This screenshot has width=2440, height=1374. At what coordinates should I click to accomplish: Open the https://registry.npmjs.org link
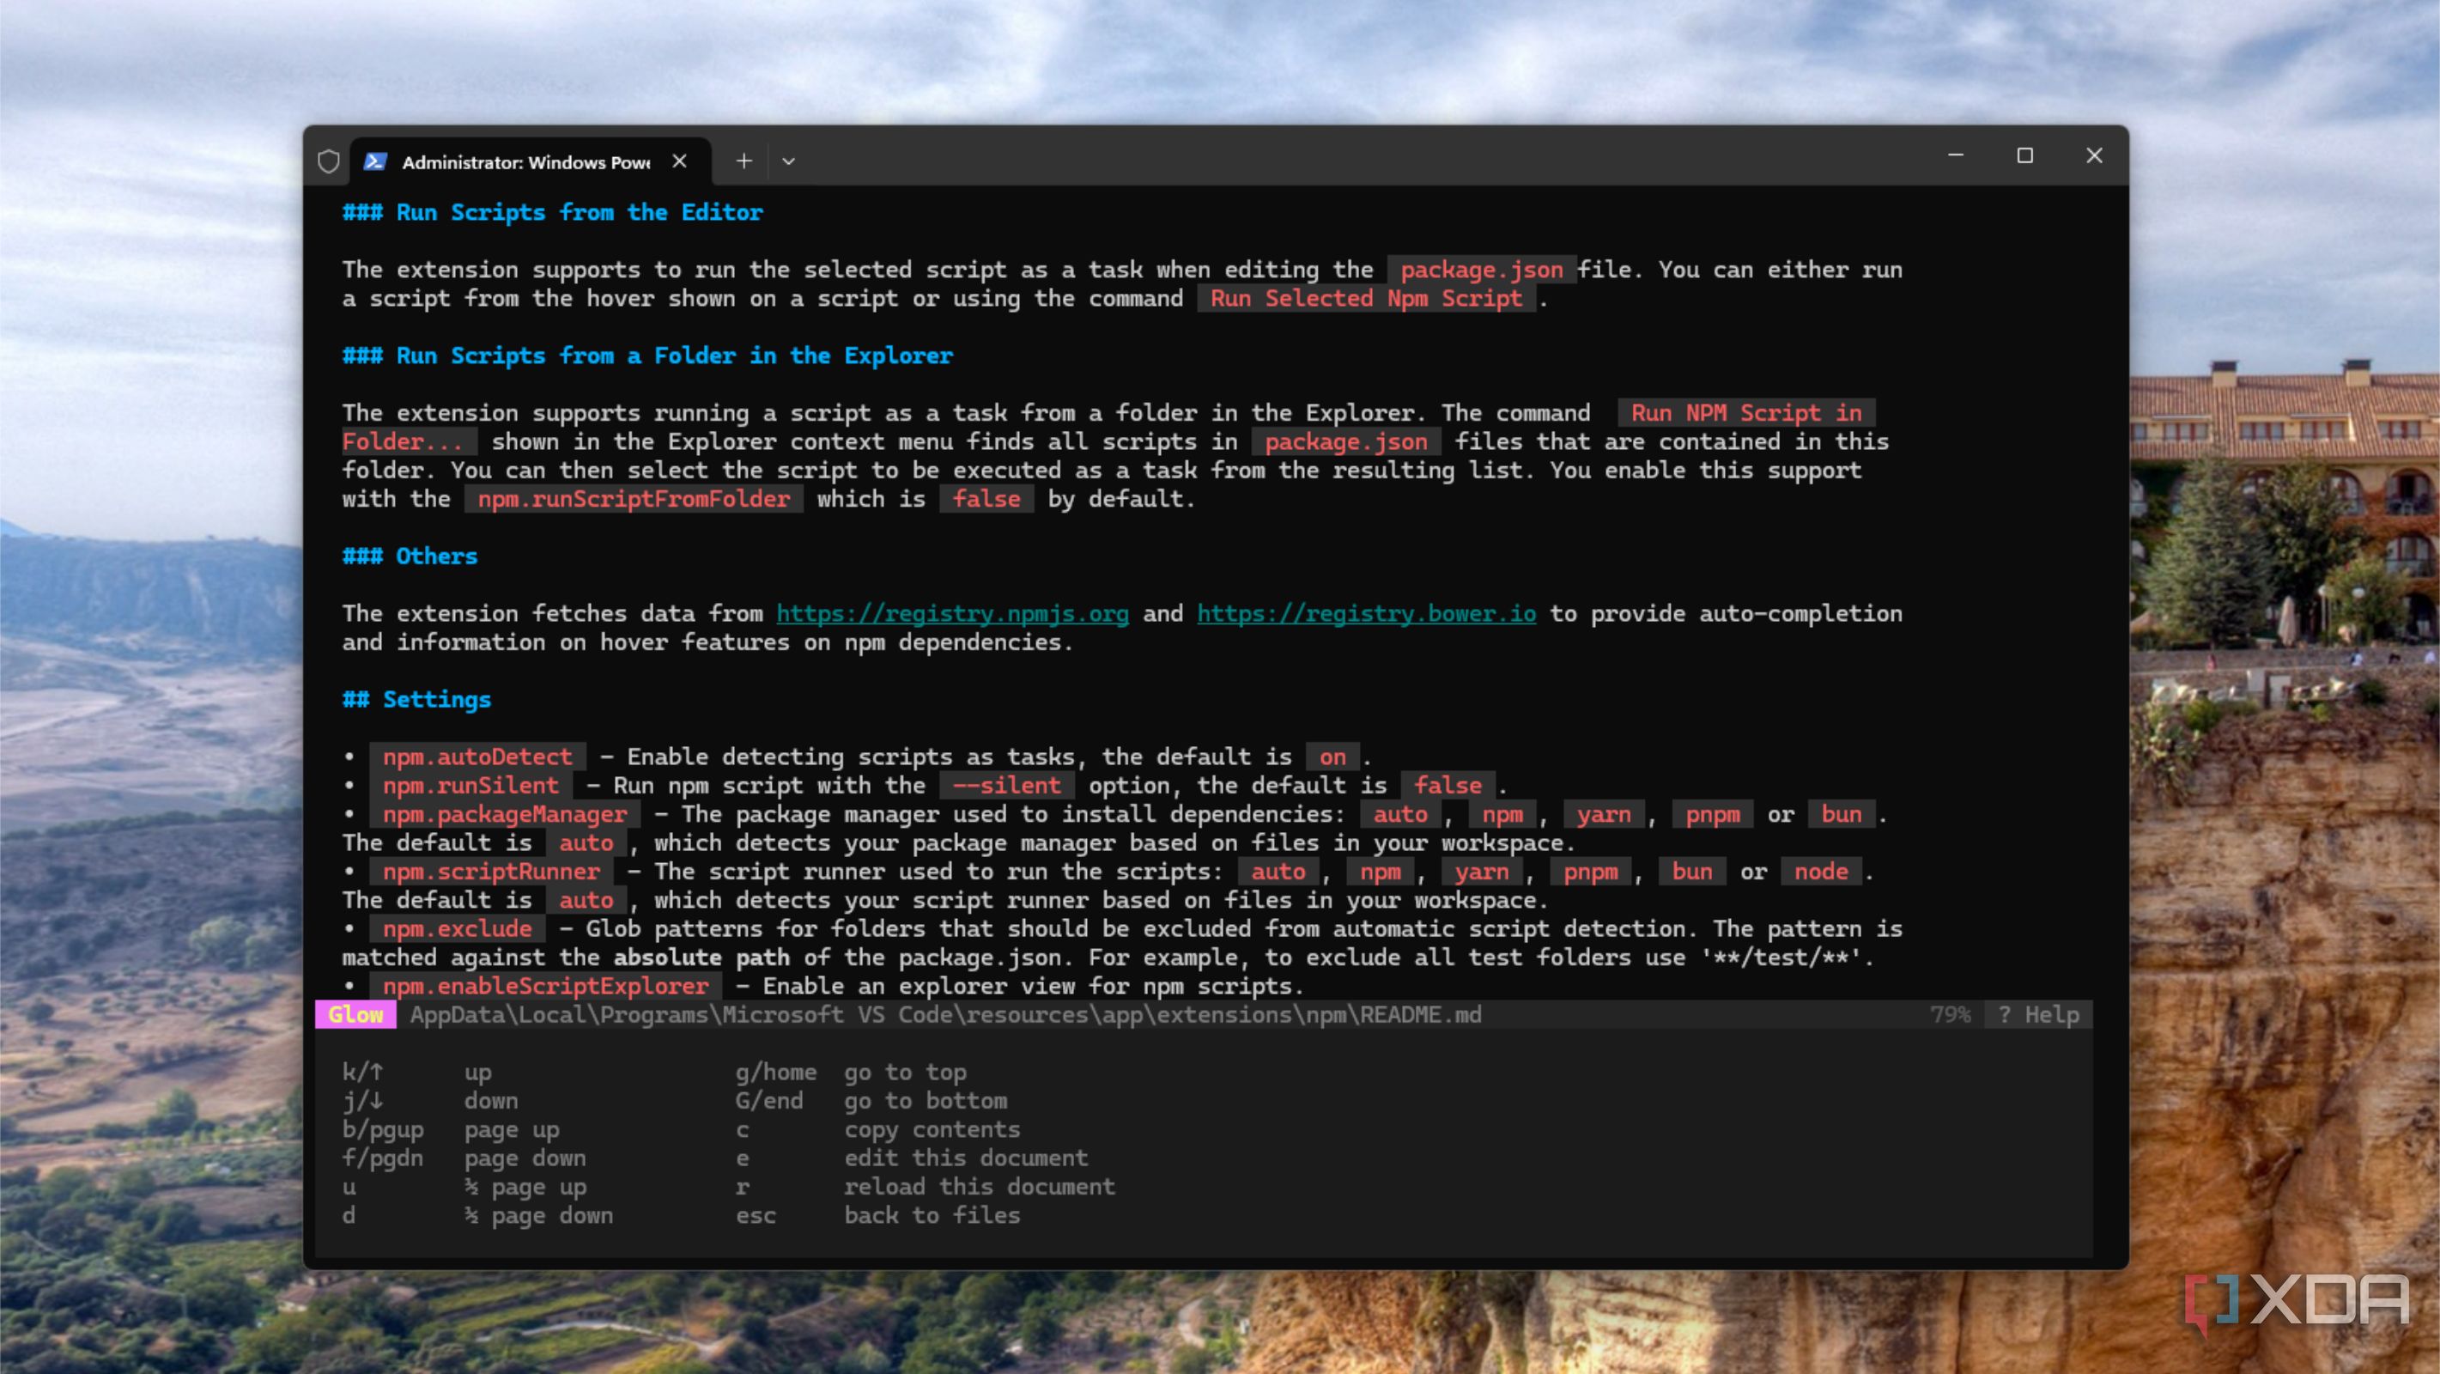952,613
